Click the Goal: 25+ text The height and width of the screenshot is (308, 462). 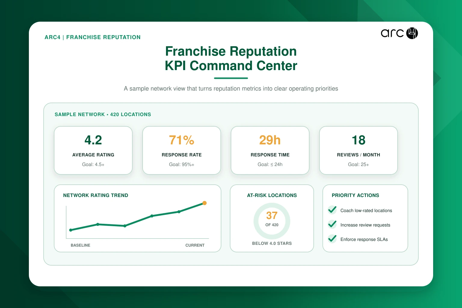pos(359,165)
